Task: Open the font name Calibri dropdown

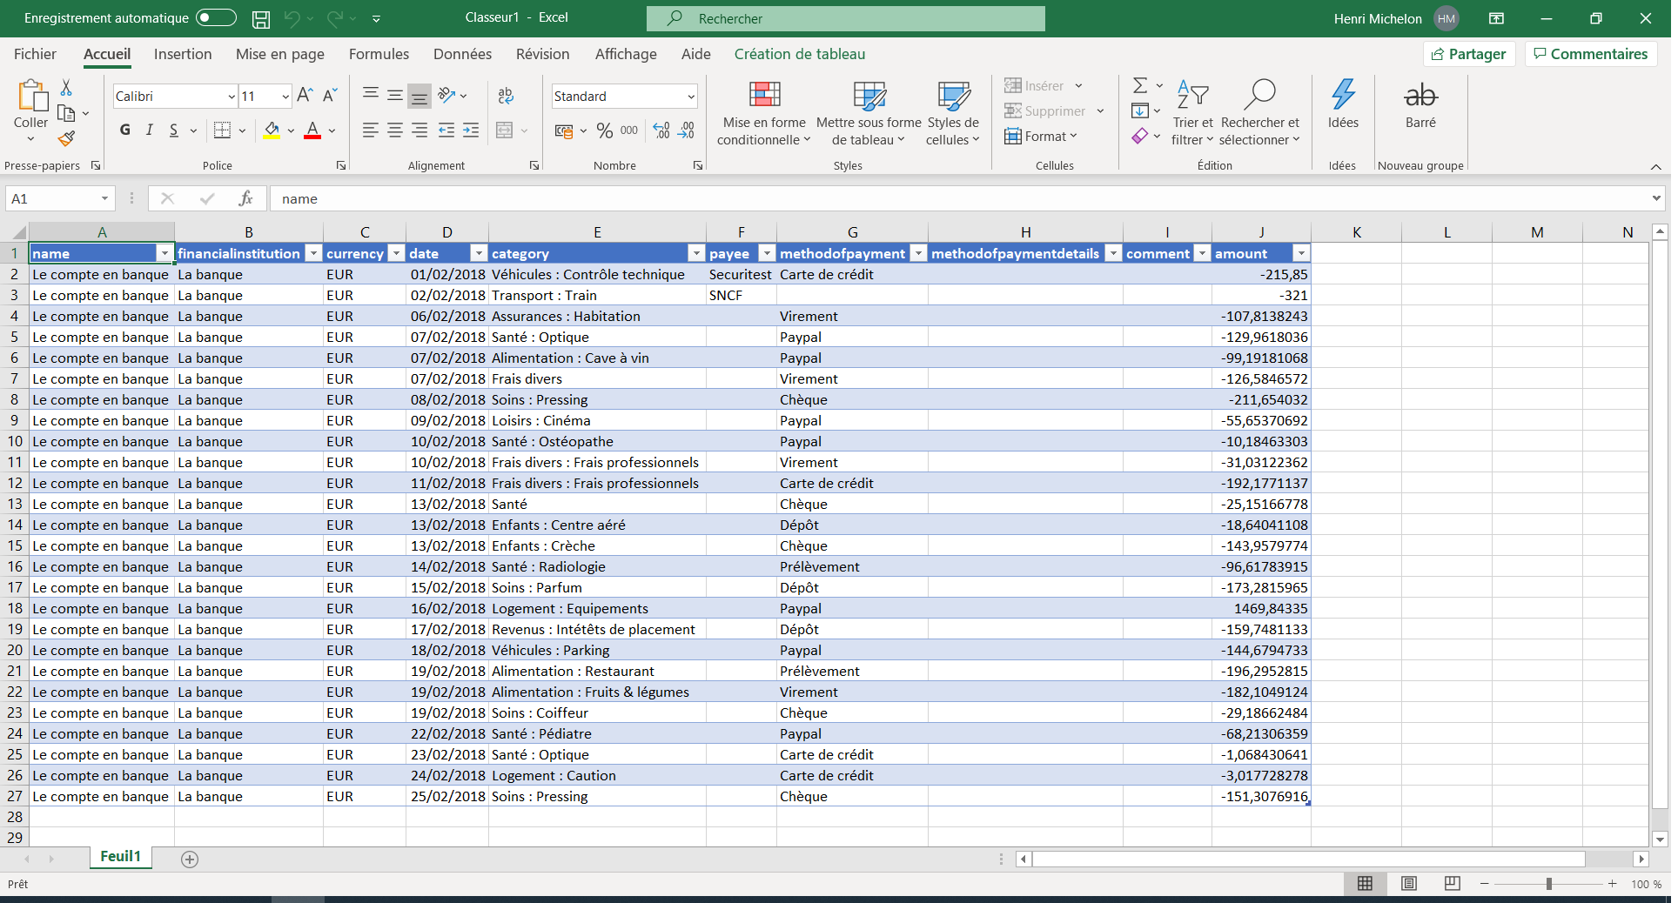Action: (232, 97)
